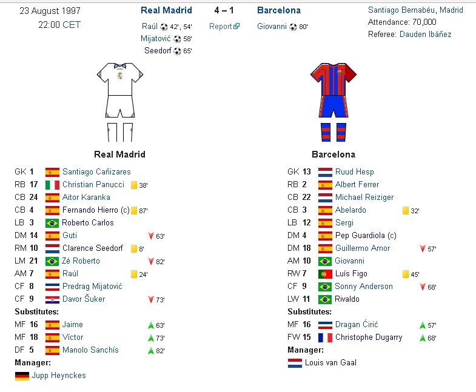Screen dimensions: 476x392
Task: Click the Barcelona team header link
Action: pyautogui.click(x=278, y=10)
